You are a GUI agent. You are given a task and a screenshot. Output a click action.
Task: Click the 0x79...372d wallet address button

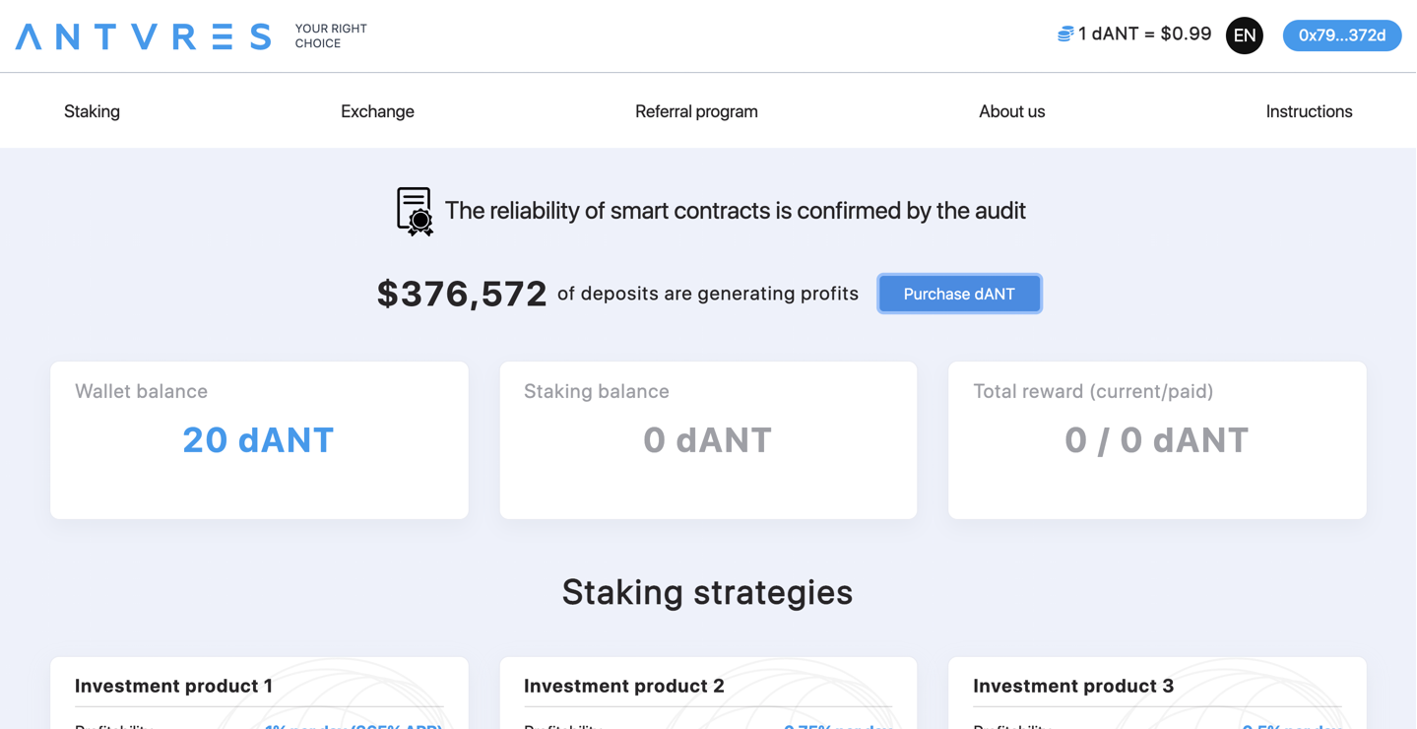[x=1341, y=35]
